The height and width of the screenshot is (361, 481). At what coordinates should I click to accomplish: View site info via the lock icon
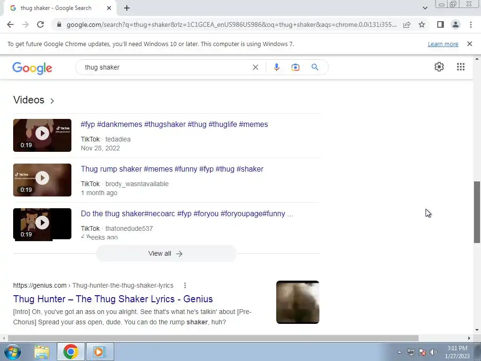point(59,24)
